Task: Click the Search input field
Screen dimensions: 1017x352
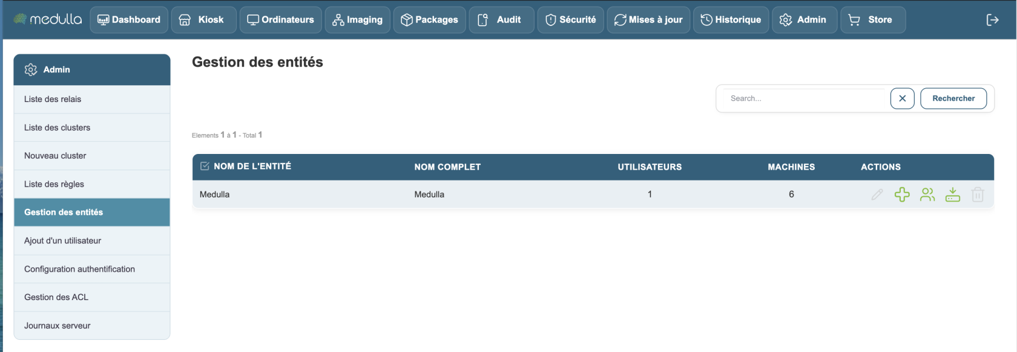Action: tap(804, 98)
